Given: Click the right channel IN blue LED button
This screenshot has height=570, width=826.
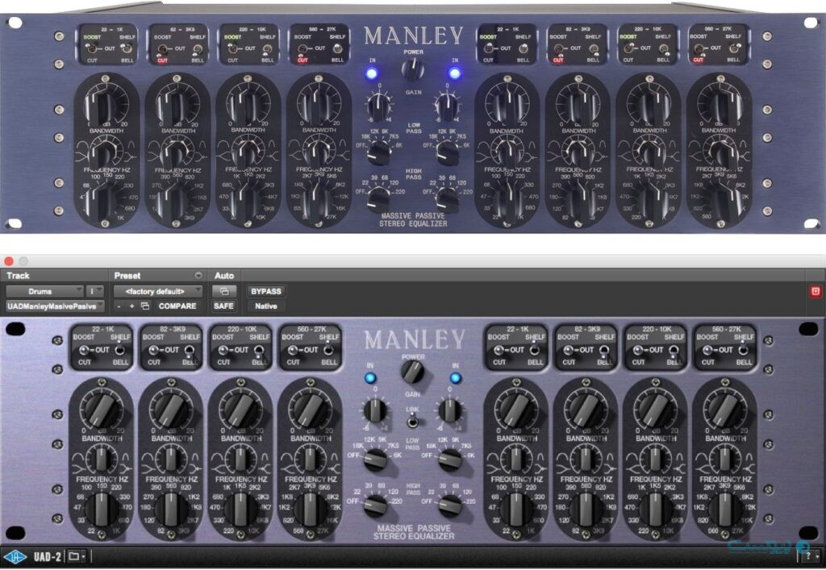Looking at the screenshot, I should (x=455, y=378).
